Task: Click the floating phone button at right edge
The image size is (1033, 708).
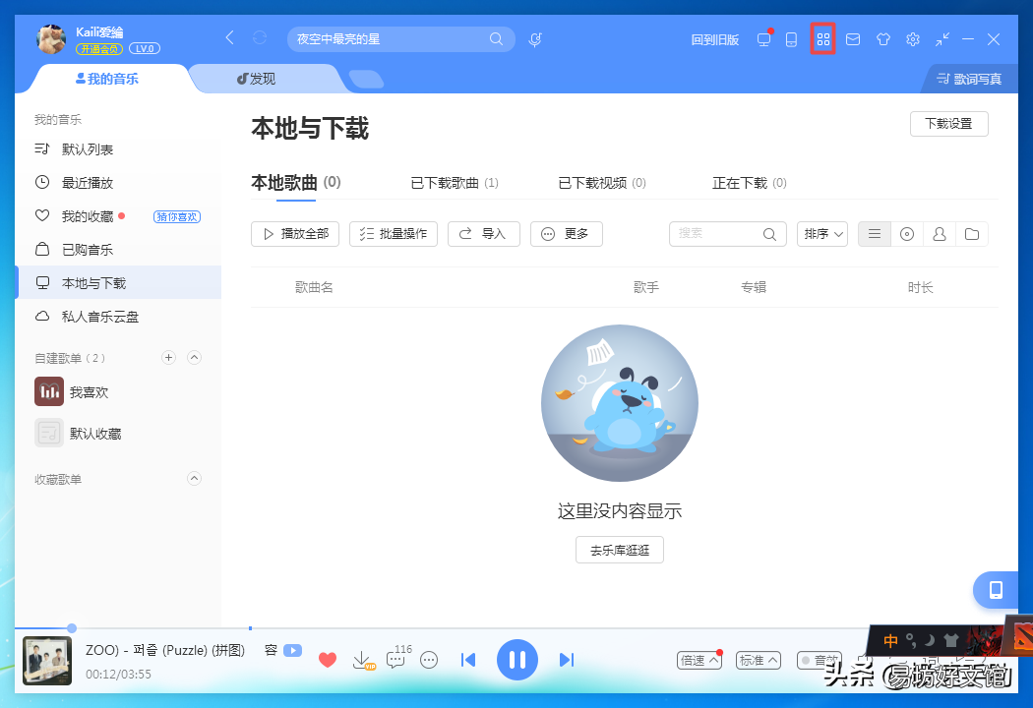Action: 996,590
